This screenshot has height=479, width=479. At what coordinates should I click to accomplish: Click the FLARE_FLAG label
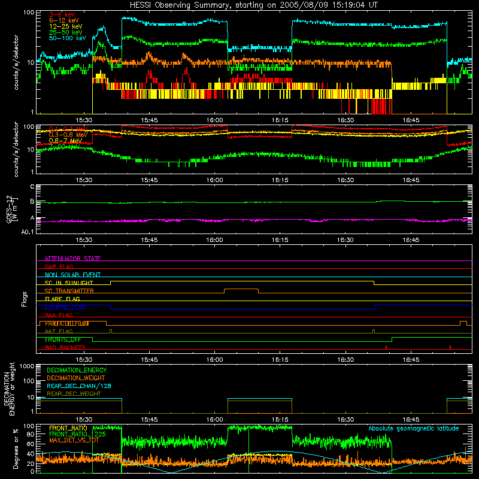(62, 299)
